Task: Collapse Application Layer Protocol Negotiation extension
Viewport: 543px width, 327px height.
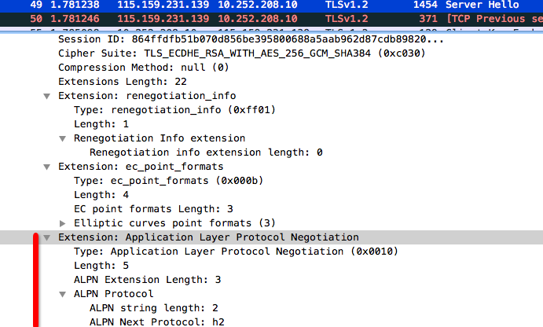Action: [46, 237]
